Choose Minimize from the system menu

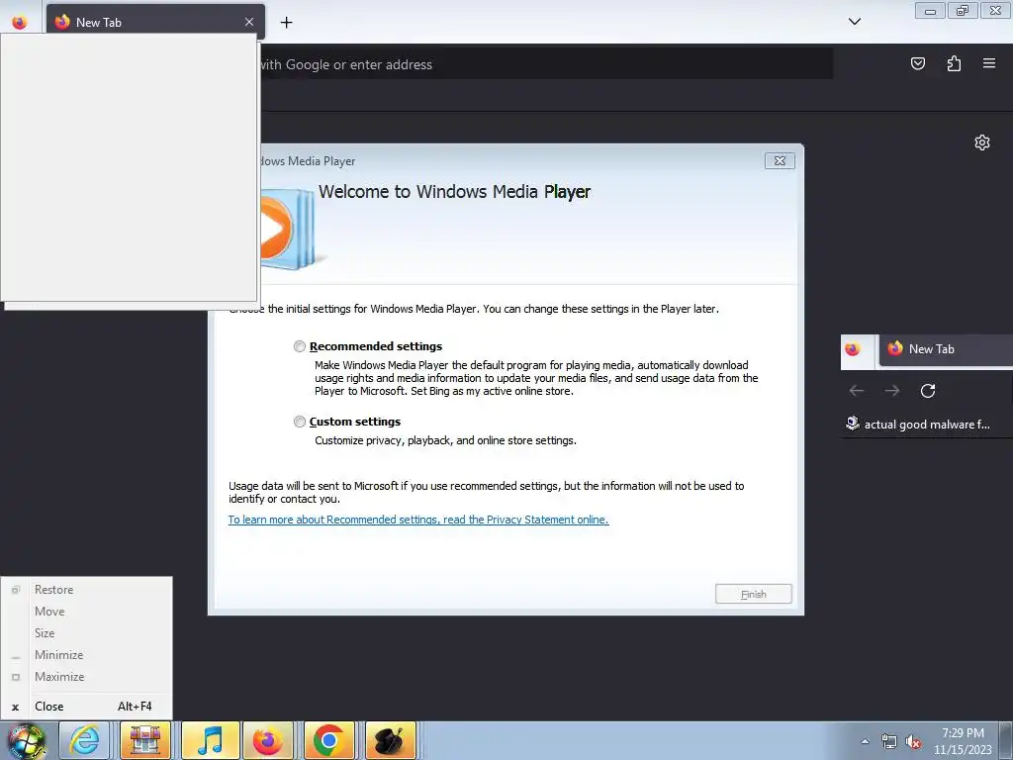coord(87,655)
